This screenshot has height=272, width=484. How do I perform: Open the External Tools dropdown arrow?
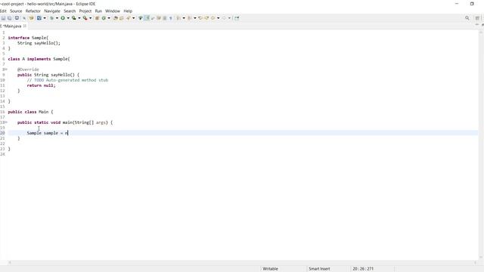coord(90,18)
